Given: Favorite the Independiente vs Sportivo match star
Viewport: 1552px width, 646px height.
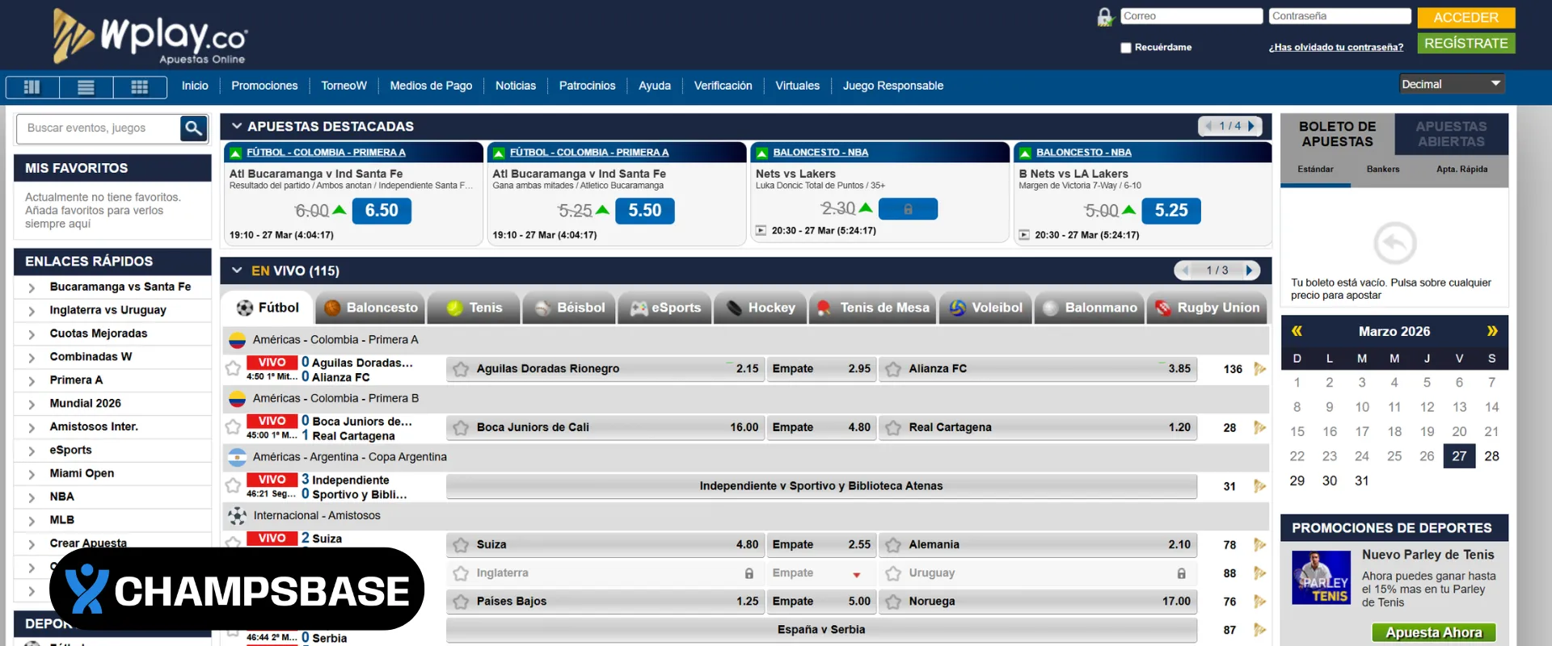Looking at the screenshot, I should pyautogui.click(x=233, y=485).
